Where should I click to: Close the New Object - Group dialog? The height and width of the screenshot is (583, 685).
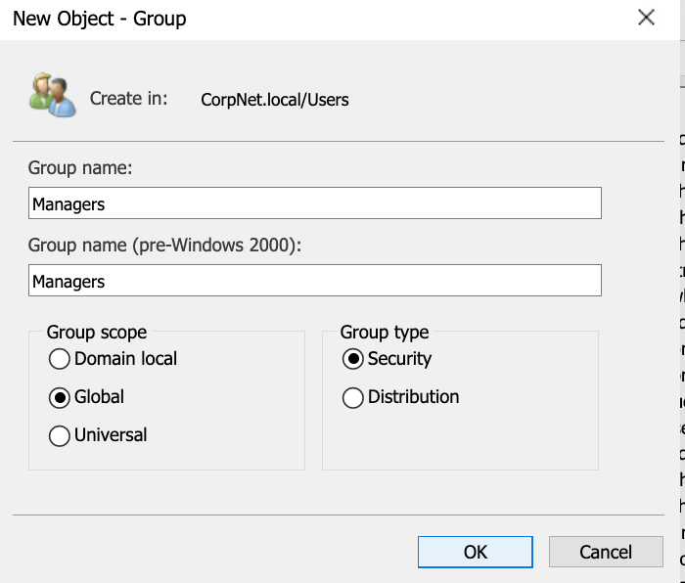click(645, 18)
